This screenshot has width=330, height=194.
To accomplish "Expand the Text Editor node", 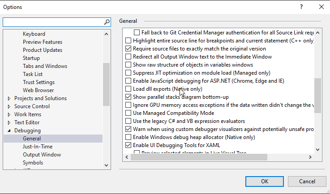I will click(9, 122).
